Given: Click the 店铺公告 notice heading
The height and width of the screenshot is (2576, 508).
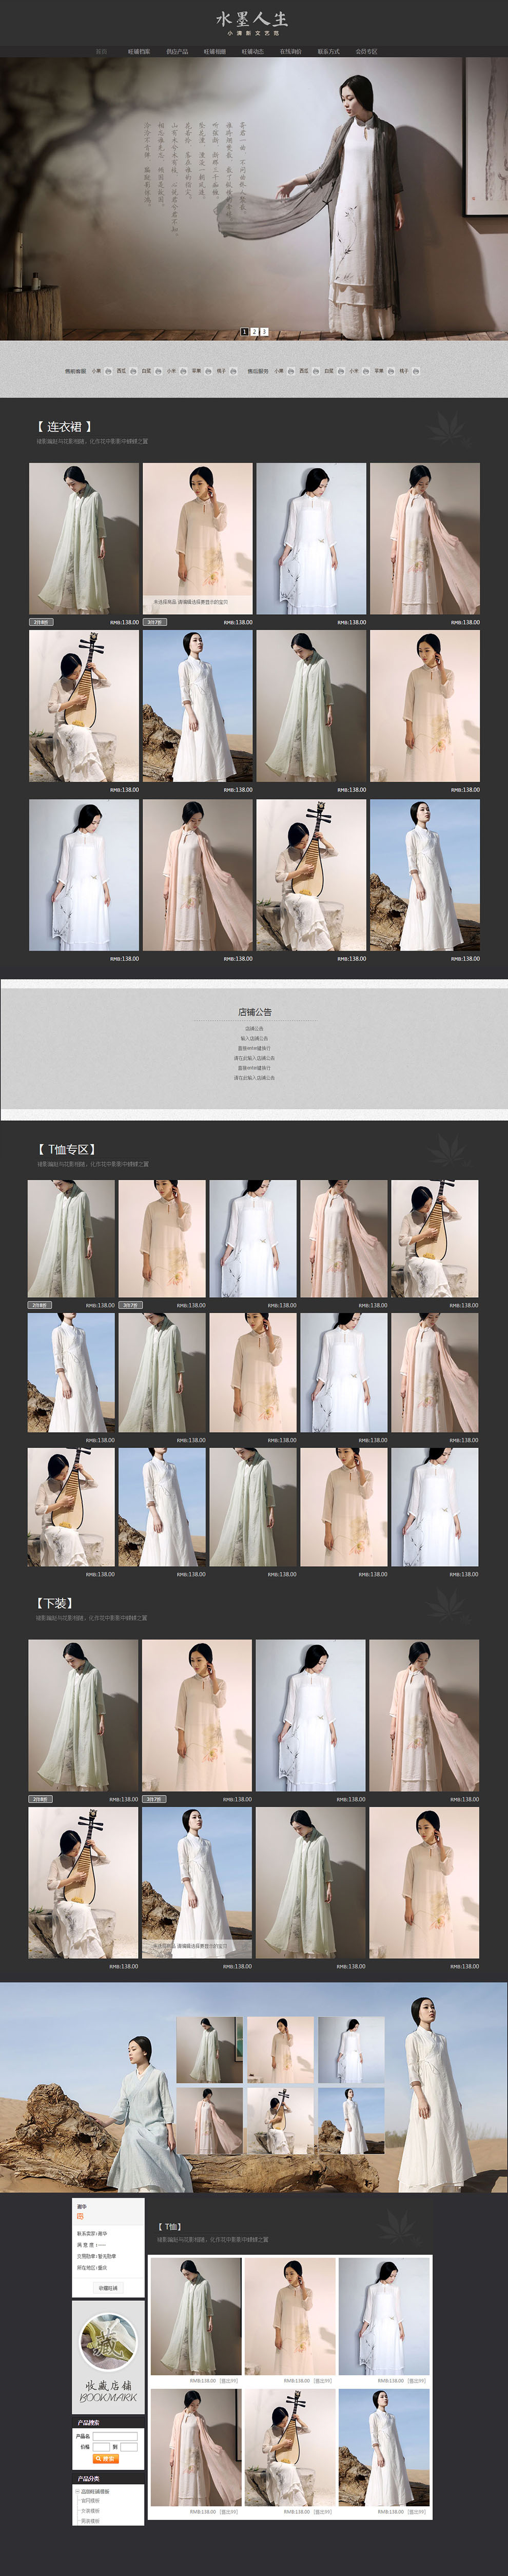Looking at the screenshot, I should (x=255, y=1012).
